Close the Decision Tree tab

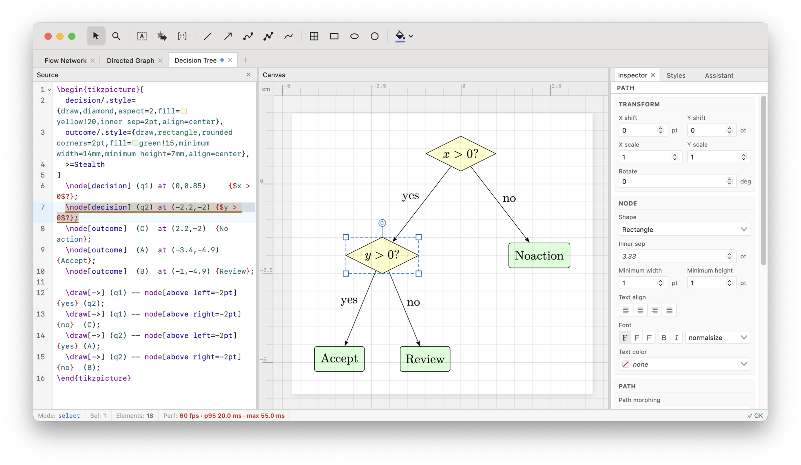tap(230, 60)
